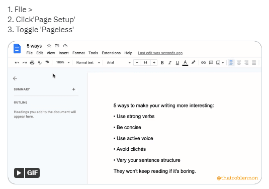Image resolution: width=269 pixels, height=189 pixels.
Task: Click the line 'They won't keep reading'
Action: [x=154, y=171]
